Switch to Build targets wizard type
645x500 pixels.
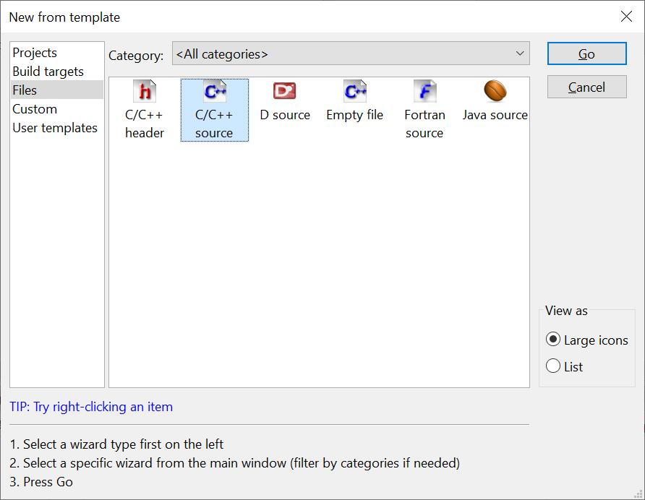(48, 72)
